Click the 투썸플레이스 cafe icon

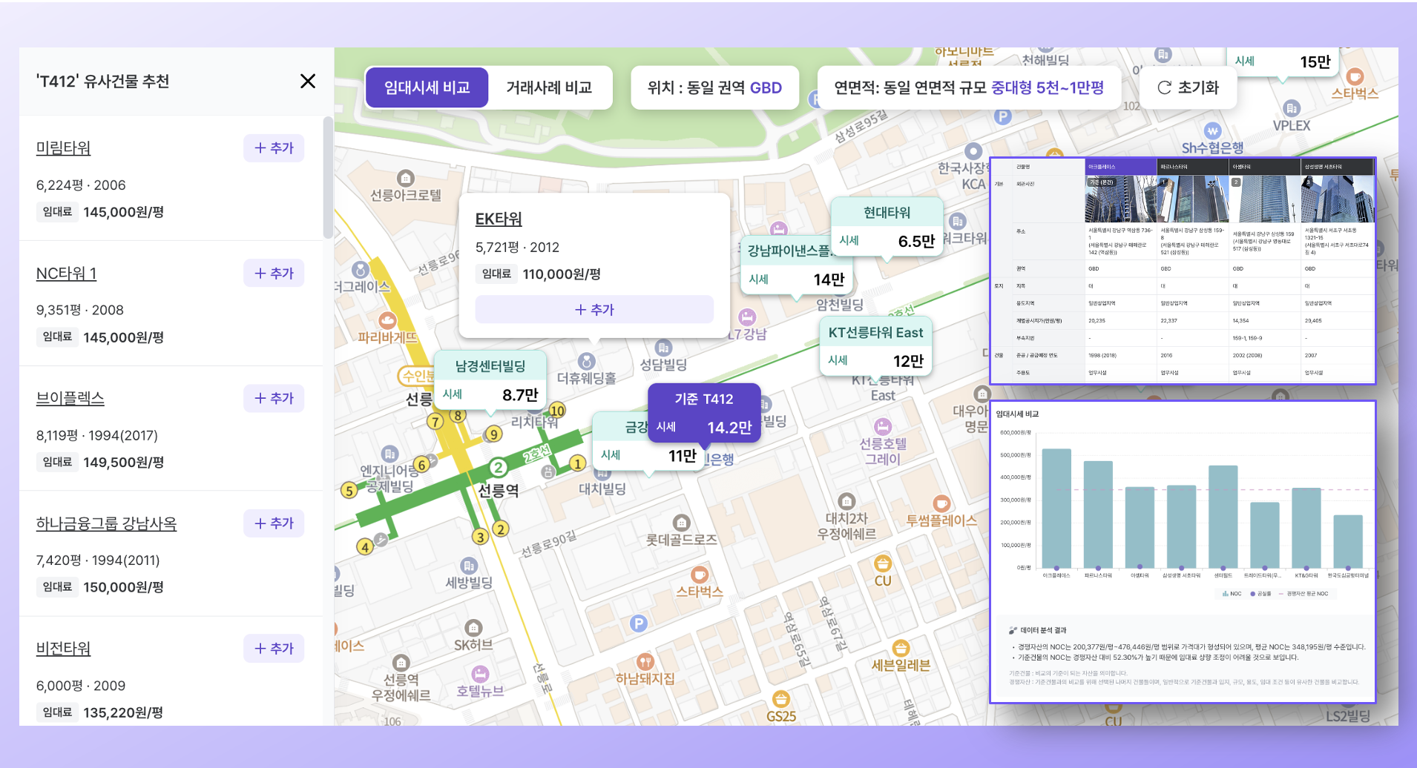(x=941, y=503)
